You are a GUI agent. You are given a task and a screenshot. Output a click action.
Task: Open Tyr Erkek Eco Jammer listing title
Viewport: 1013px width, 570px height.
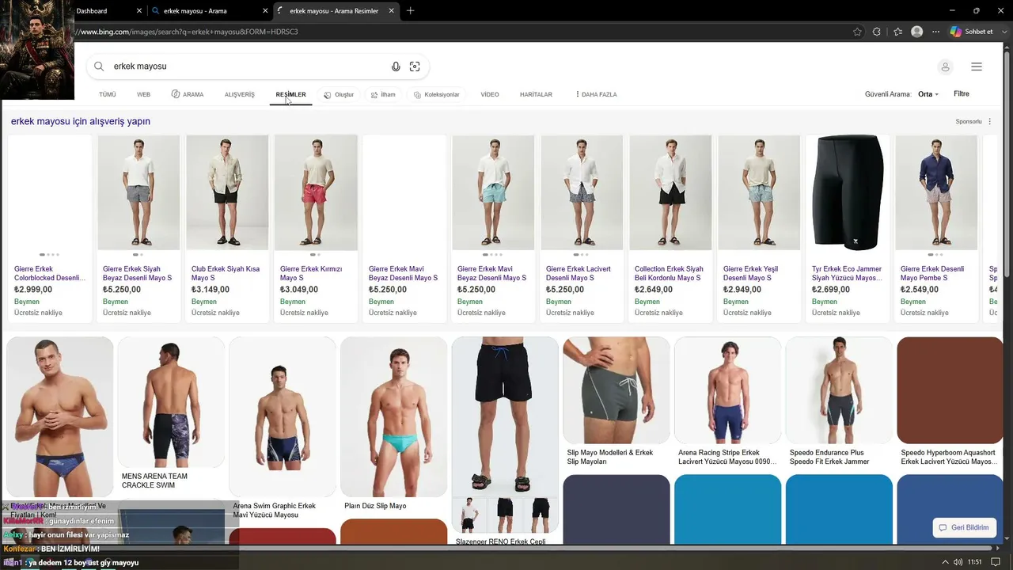point(845,273)
